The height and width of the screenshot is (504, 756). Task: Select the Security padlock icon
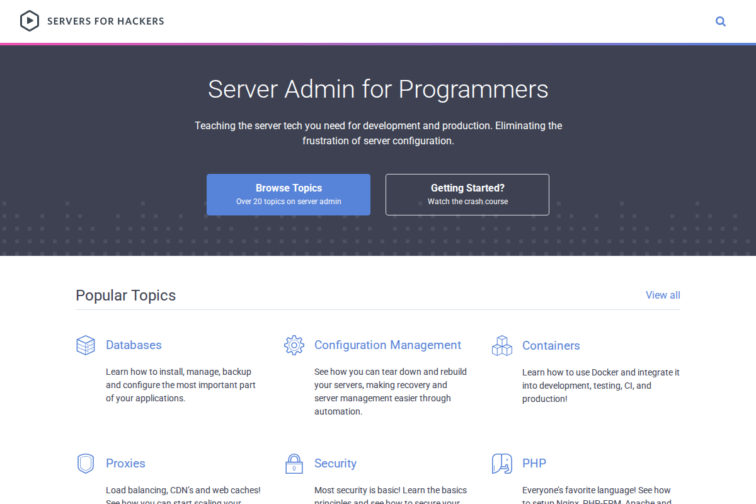coord(294,463)
